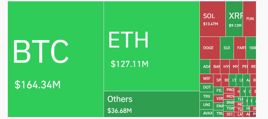Click the green DOT tile

(207, 88)
